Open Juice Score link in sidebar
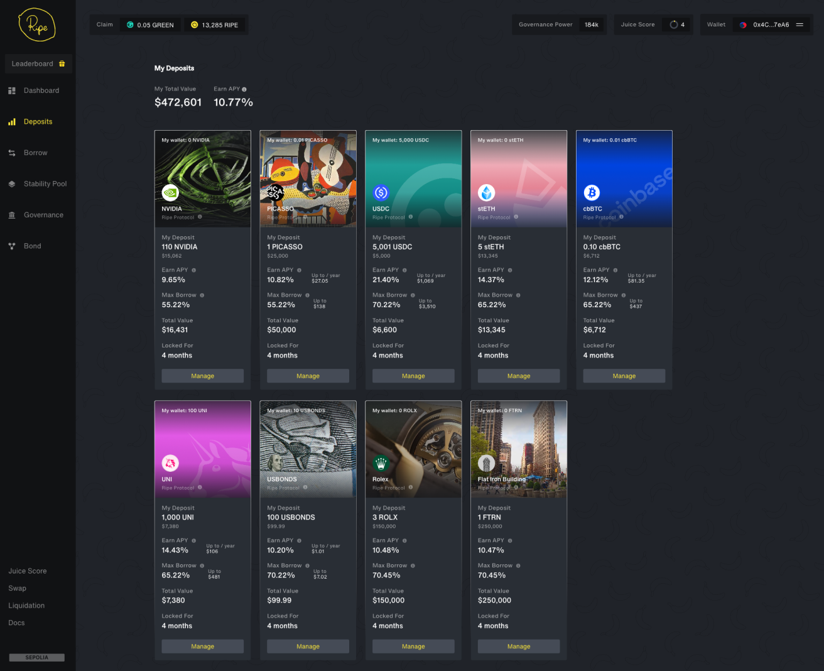This screenshot has height=671, width=824. [28, 571]
